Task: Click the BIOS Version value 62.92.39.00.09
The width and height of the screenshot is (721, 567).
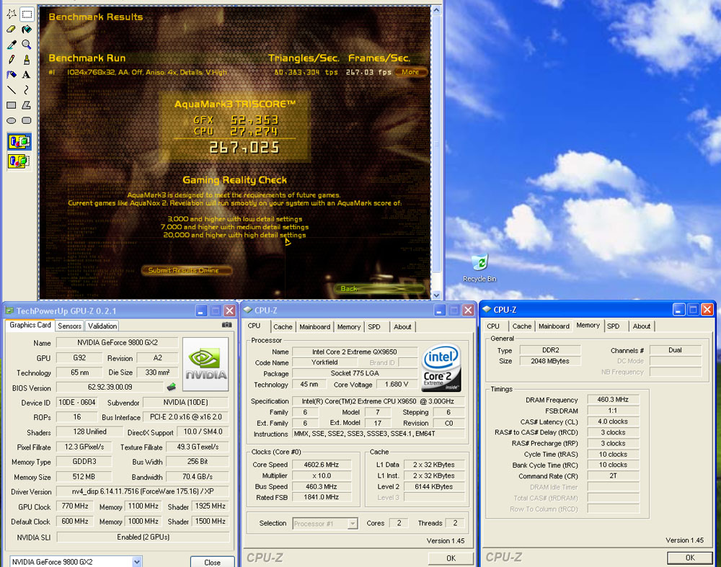Action: coord(110,387)
